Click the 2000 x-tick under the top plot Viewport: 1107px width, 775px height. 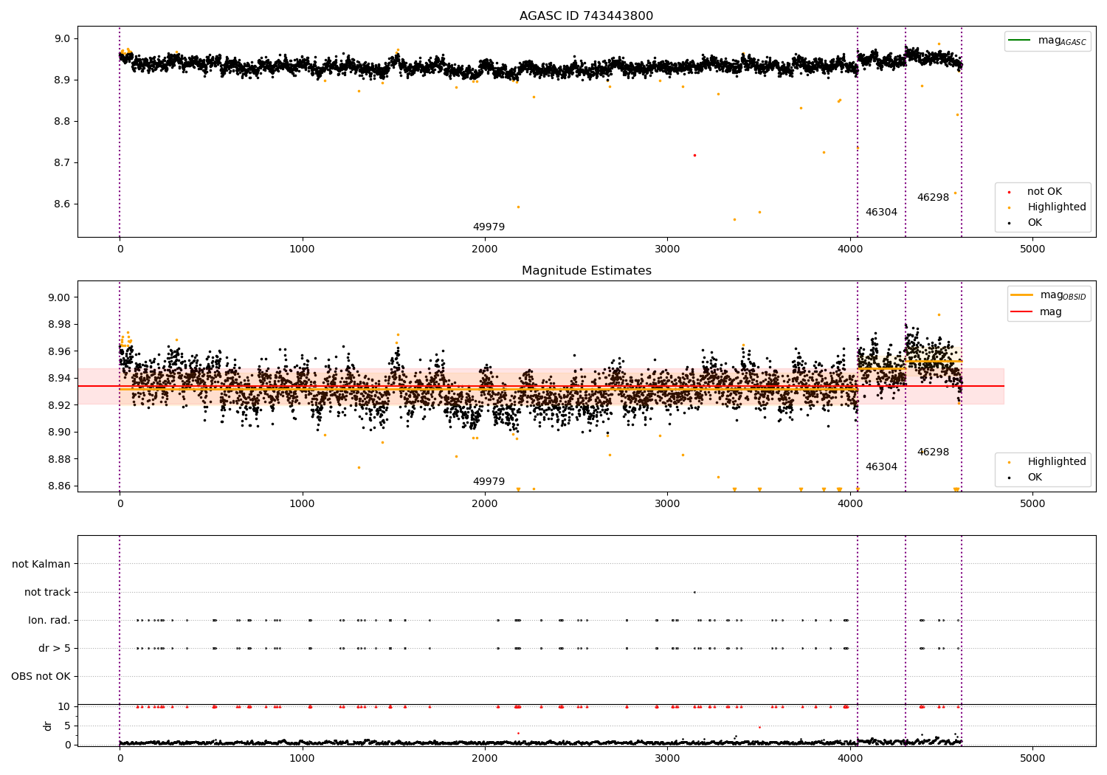(x=485, y=249)
